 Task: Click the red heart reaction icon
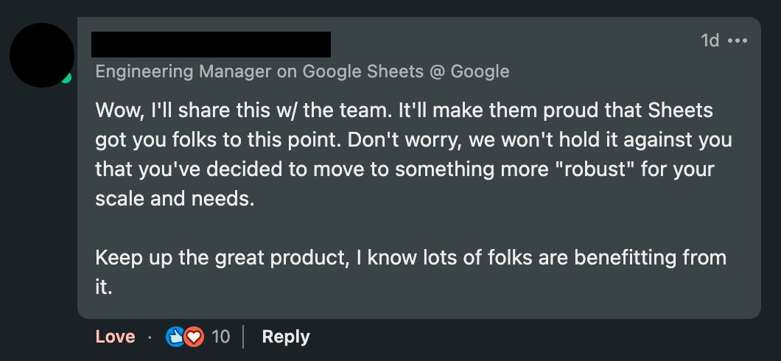[195, 337]
